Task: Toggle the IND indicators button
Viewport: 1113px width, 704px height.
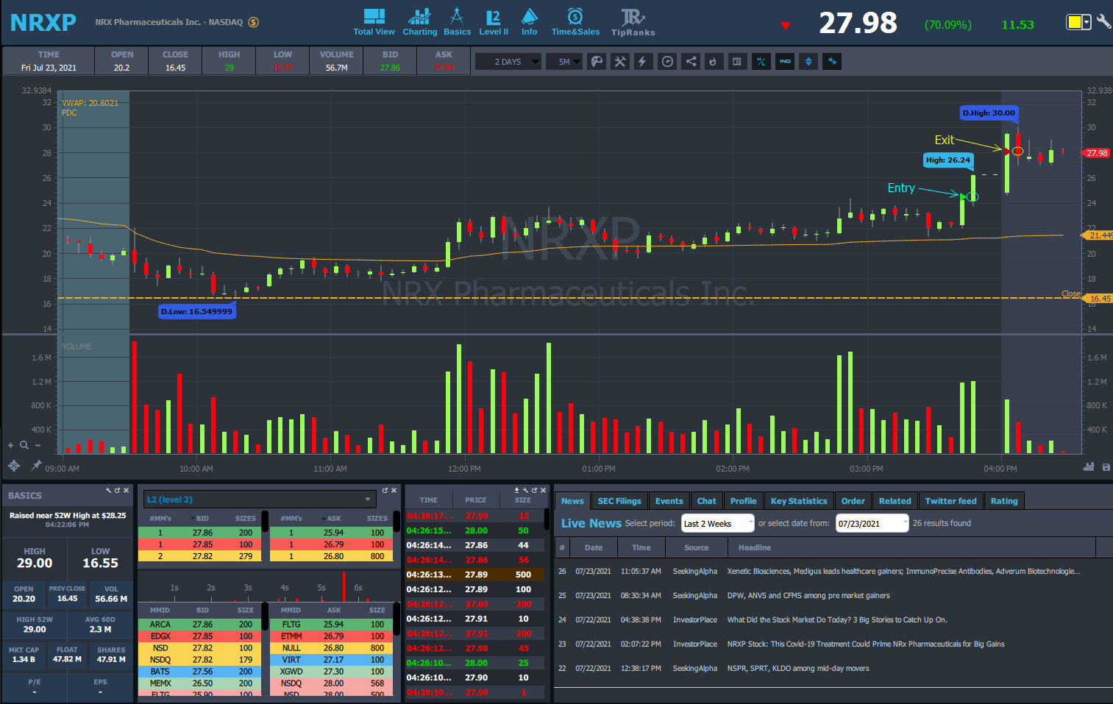Action: [785, 62]
